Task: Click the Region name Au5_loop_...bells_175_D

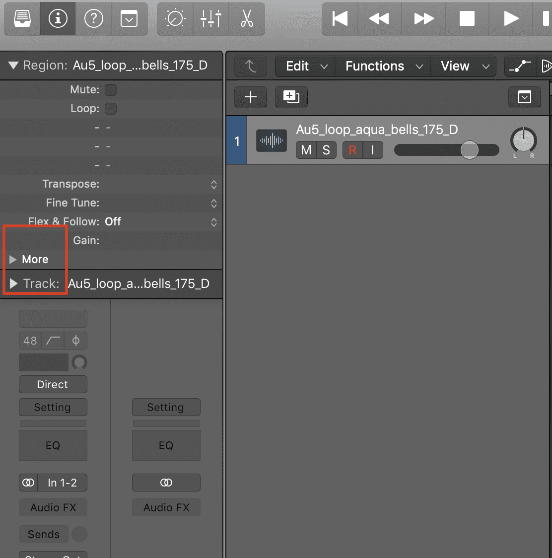Action: point(140,66)
